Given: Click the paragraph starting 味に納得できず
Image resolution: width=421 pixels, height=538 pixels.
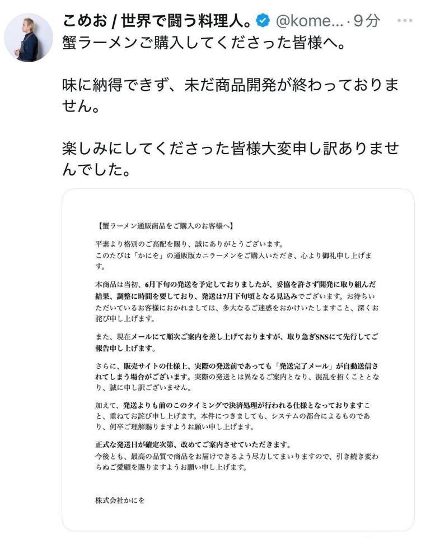Looking at the screenshot, I should click(x=230, y=95).
